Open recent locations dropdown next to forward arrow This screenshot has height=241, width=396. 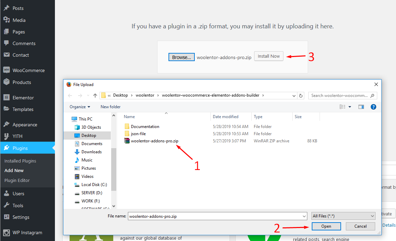[x=88, y=96]
